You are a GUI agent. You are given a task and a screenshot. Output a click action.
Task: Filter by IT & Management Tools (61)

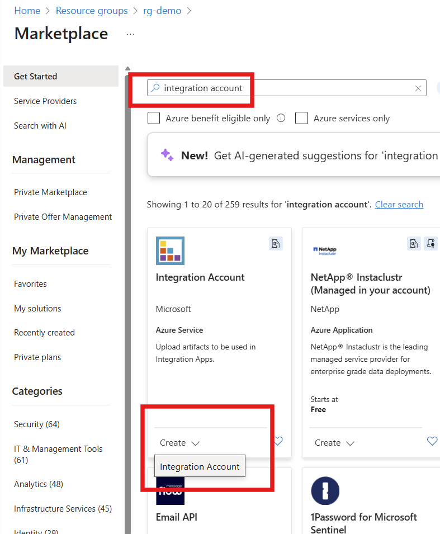[x=58, y=454]
